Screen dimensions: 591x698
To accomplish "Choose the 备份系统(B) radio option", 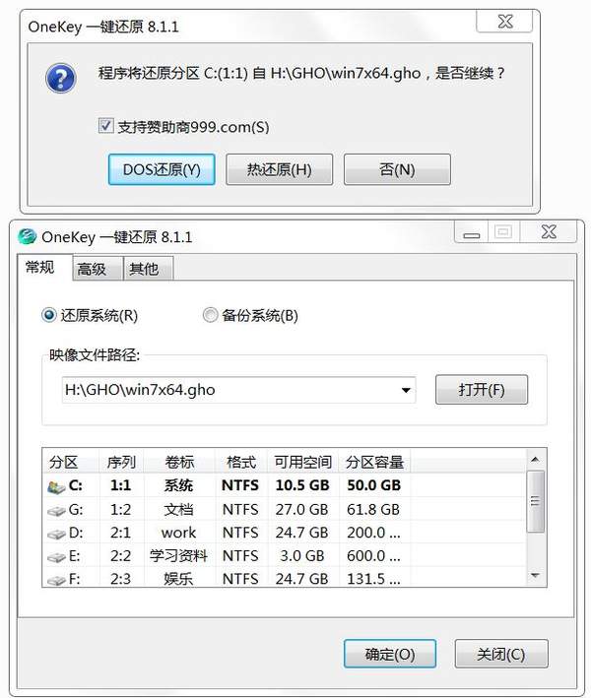I will [210, 315].
